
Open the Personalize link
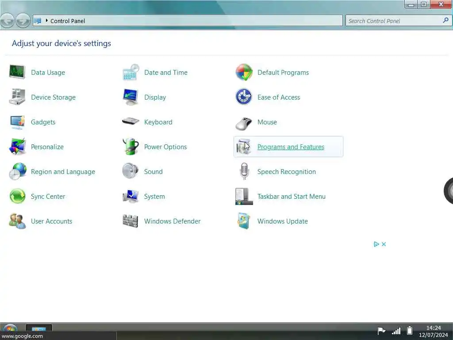click(47, 147)
